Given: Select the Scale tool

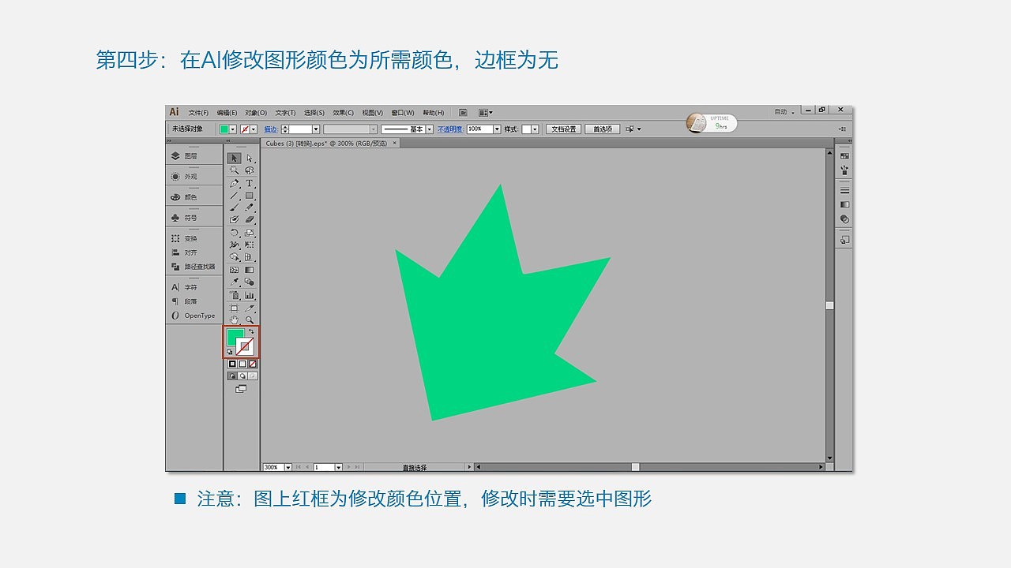Looking at the screenshot, I should (250, 233).
